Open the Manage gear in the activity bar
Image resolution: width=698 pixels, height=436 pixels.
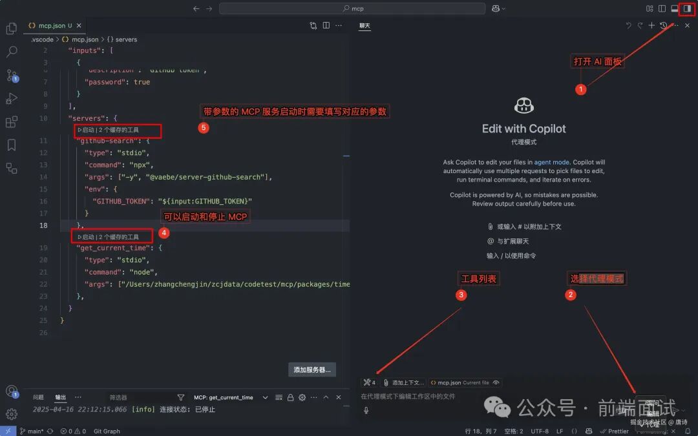pyautogui.click(x=12, y=414)
